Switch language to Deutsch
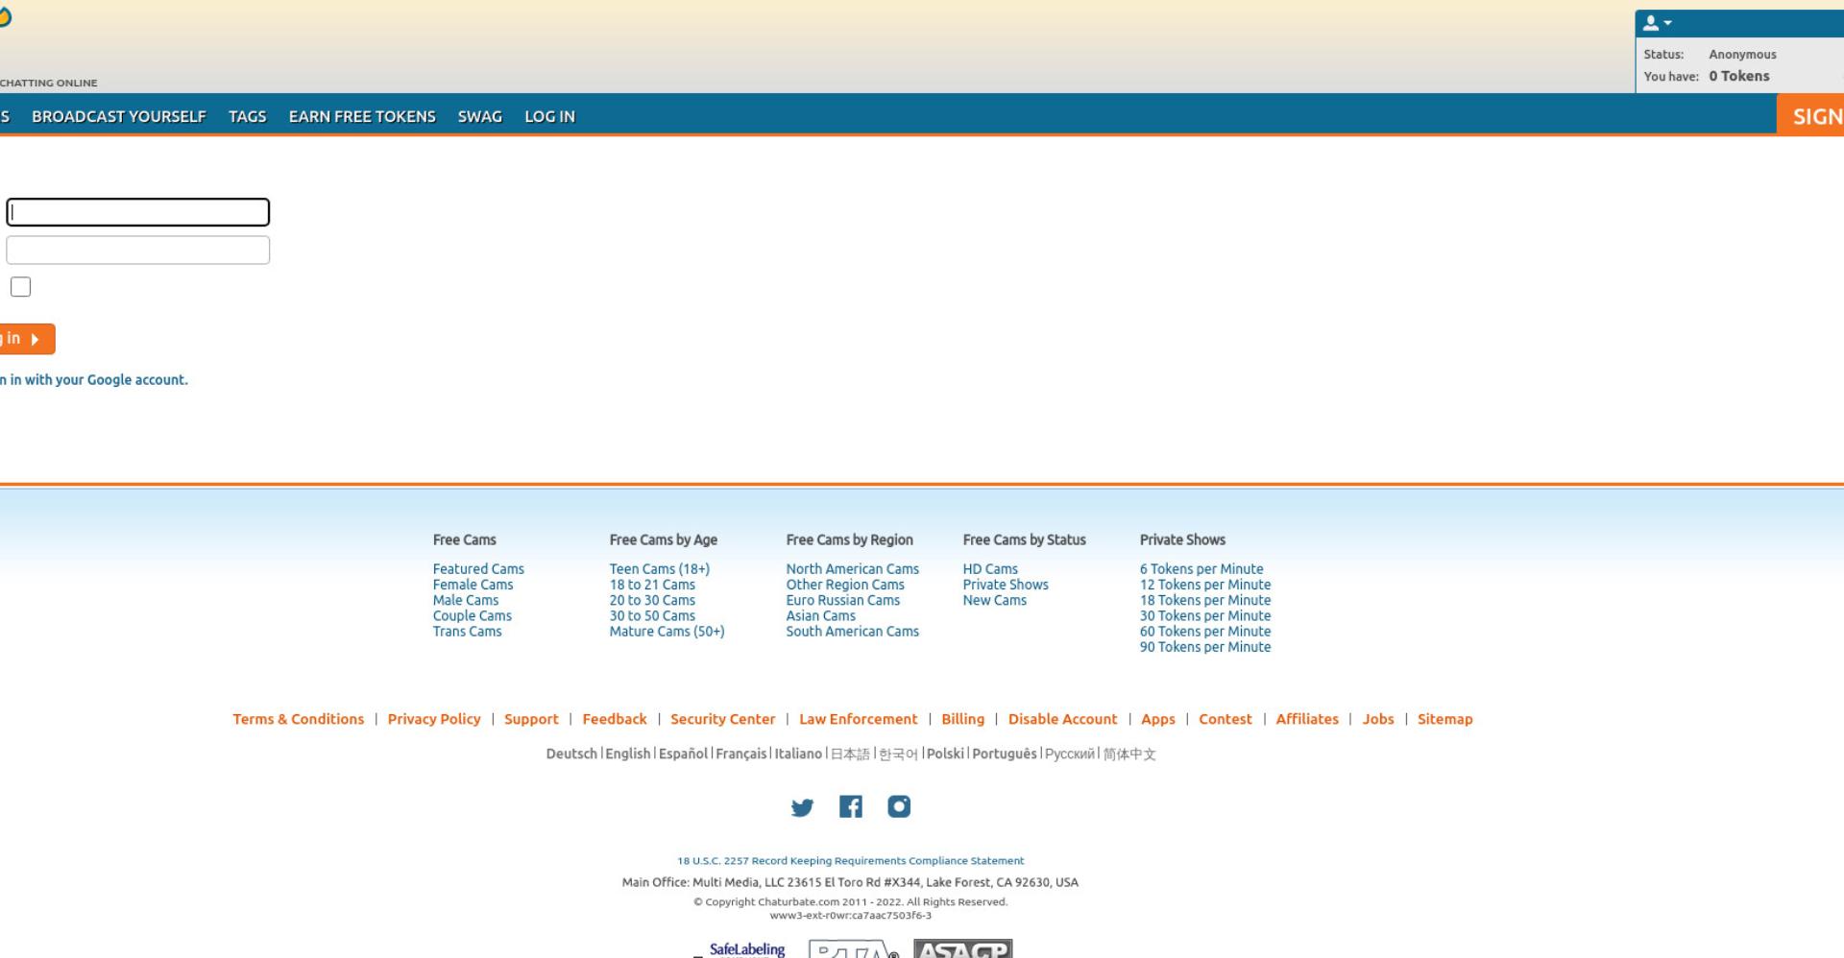This screenshot has width=1844, height=958. pos(571,754)
